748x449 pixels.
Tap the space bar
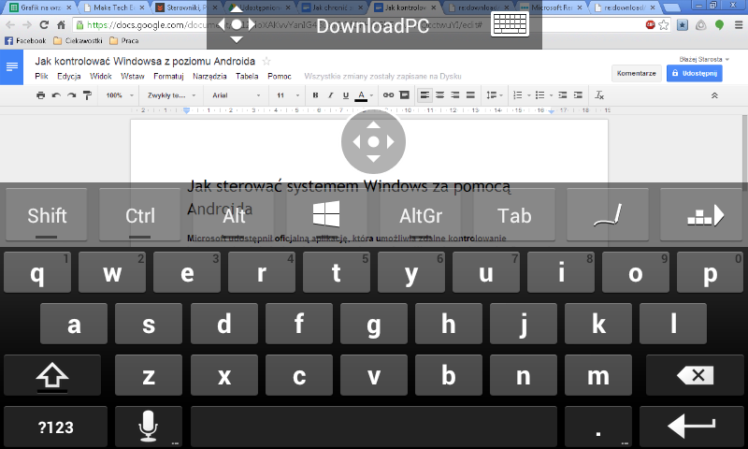click(x=373, y=427)
